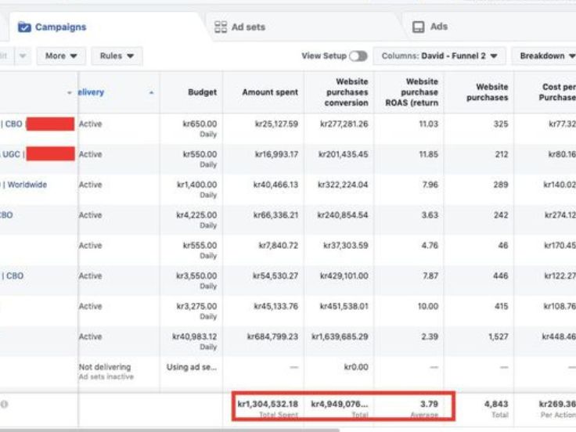The width and height of the screenshot is (576, 432).
Task: Open the Worldwide campaign link
Action: point(27,185)
